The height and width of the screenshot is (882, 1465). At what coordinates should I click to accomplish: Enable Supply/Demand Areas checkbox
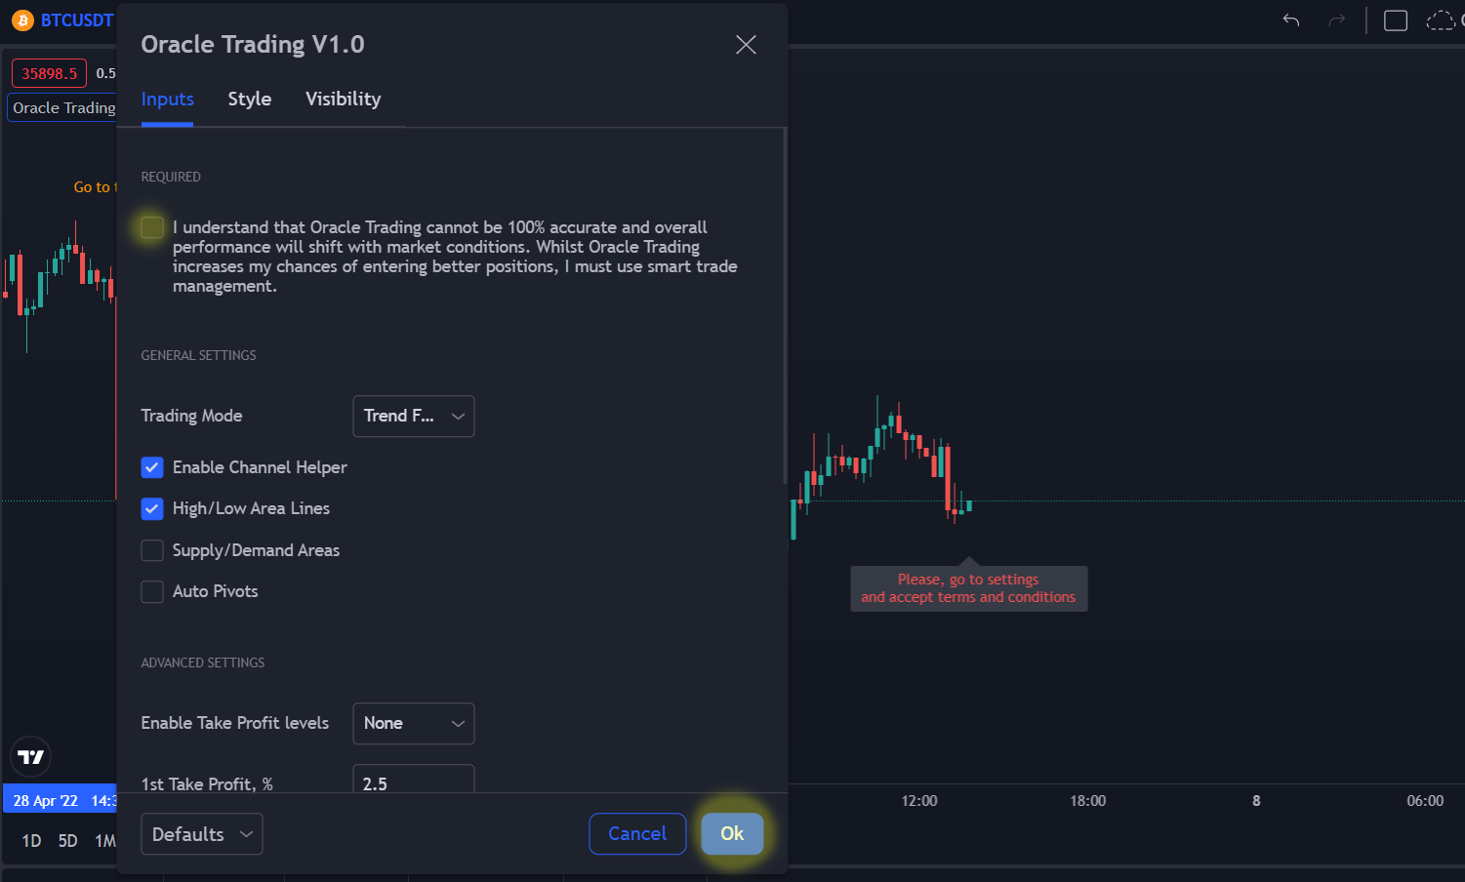click(x=152, y=550)
